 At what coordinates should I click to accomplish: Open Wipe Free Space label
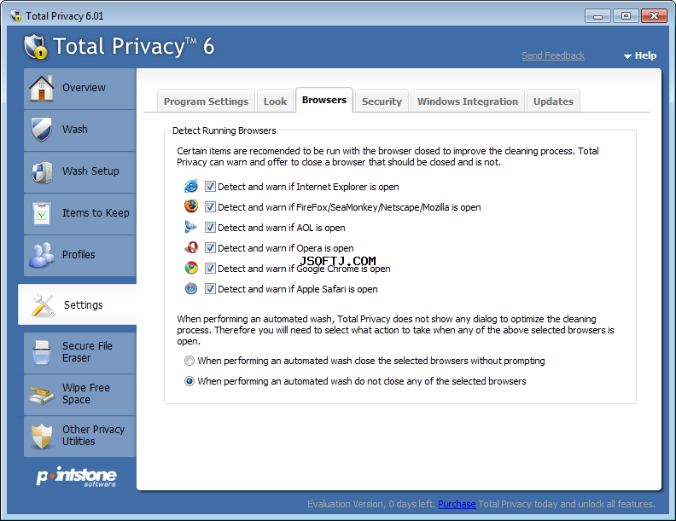(86, 394)
